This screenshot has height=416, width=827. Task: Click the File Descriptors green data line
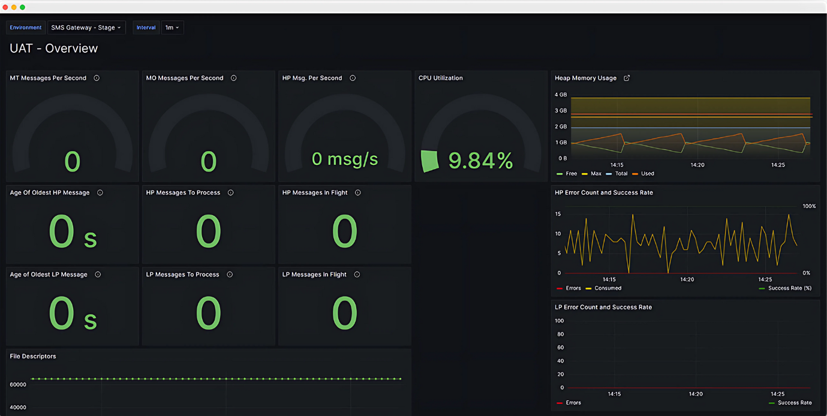(216, 379)
